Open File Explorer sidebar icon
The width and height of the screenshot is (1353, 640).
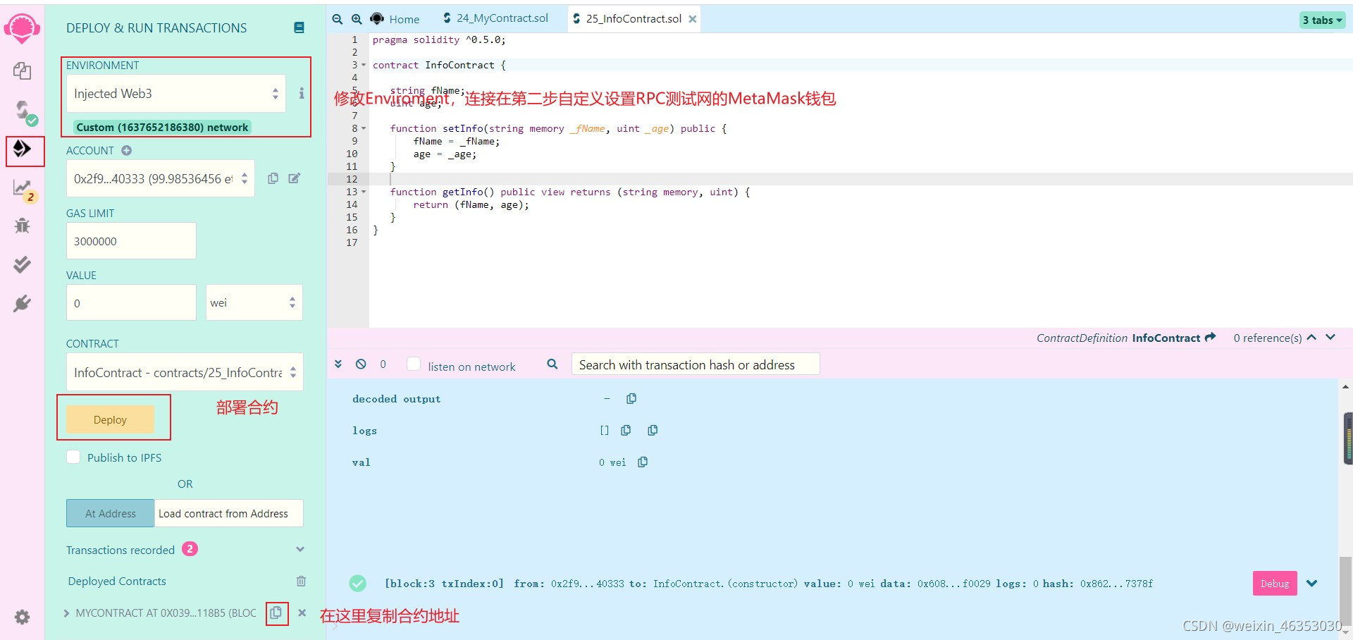tap(22, 70)
